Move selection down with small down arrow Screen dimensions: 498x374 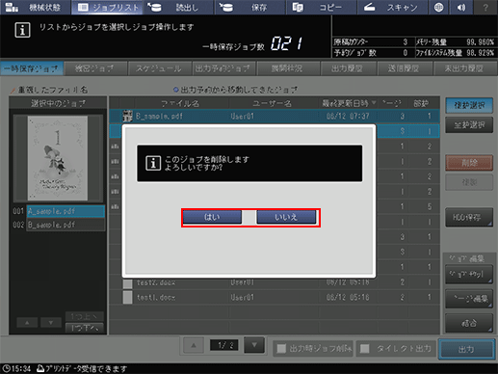tap(51, 322)
